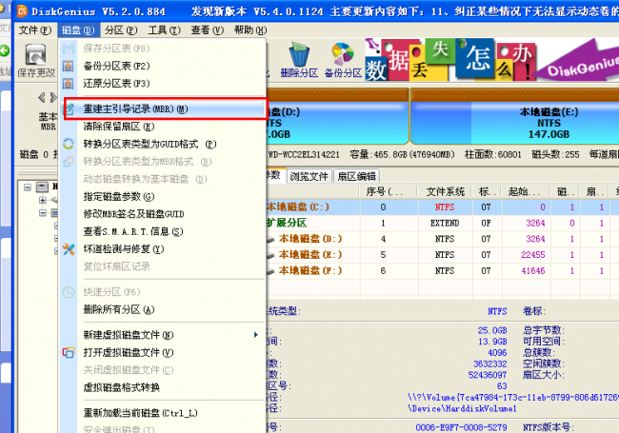Viewport: 619px width, 433px height.
Task: Click the next disk right arrow
Action: [53, 97]
